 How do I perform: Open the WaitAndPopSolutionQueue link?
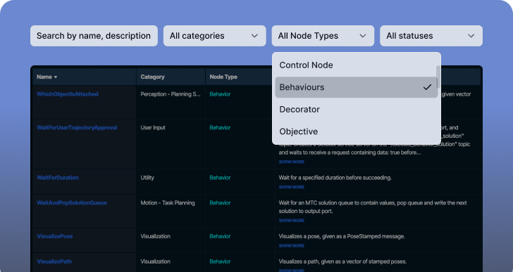[x=72, y=203]
